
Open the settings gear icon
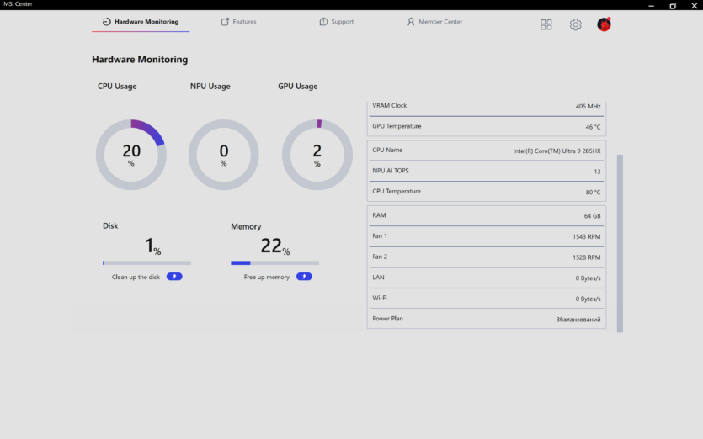576,24
